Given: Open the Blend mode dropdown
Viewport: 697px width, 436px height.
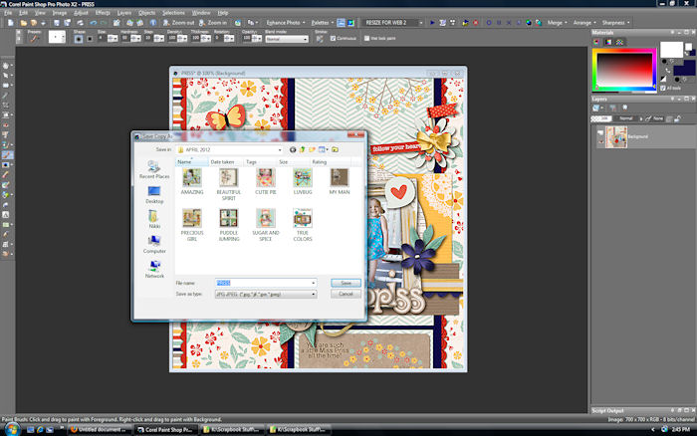Looking at the screenshot, I should [287, 39].
